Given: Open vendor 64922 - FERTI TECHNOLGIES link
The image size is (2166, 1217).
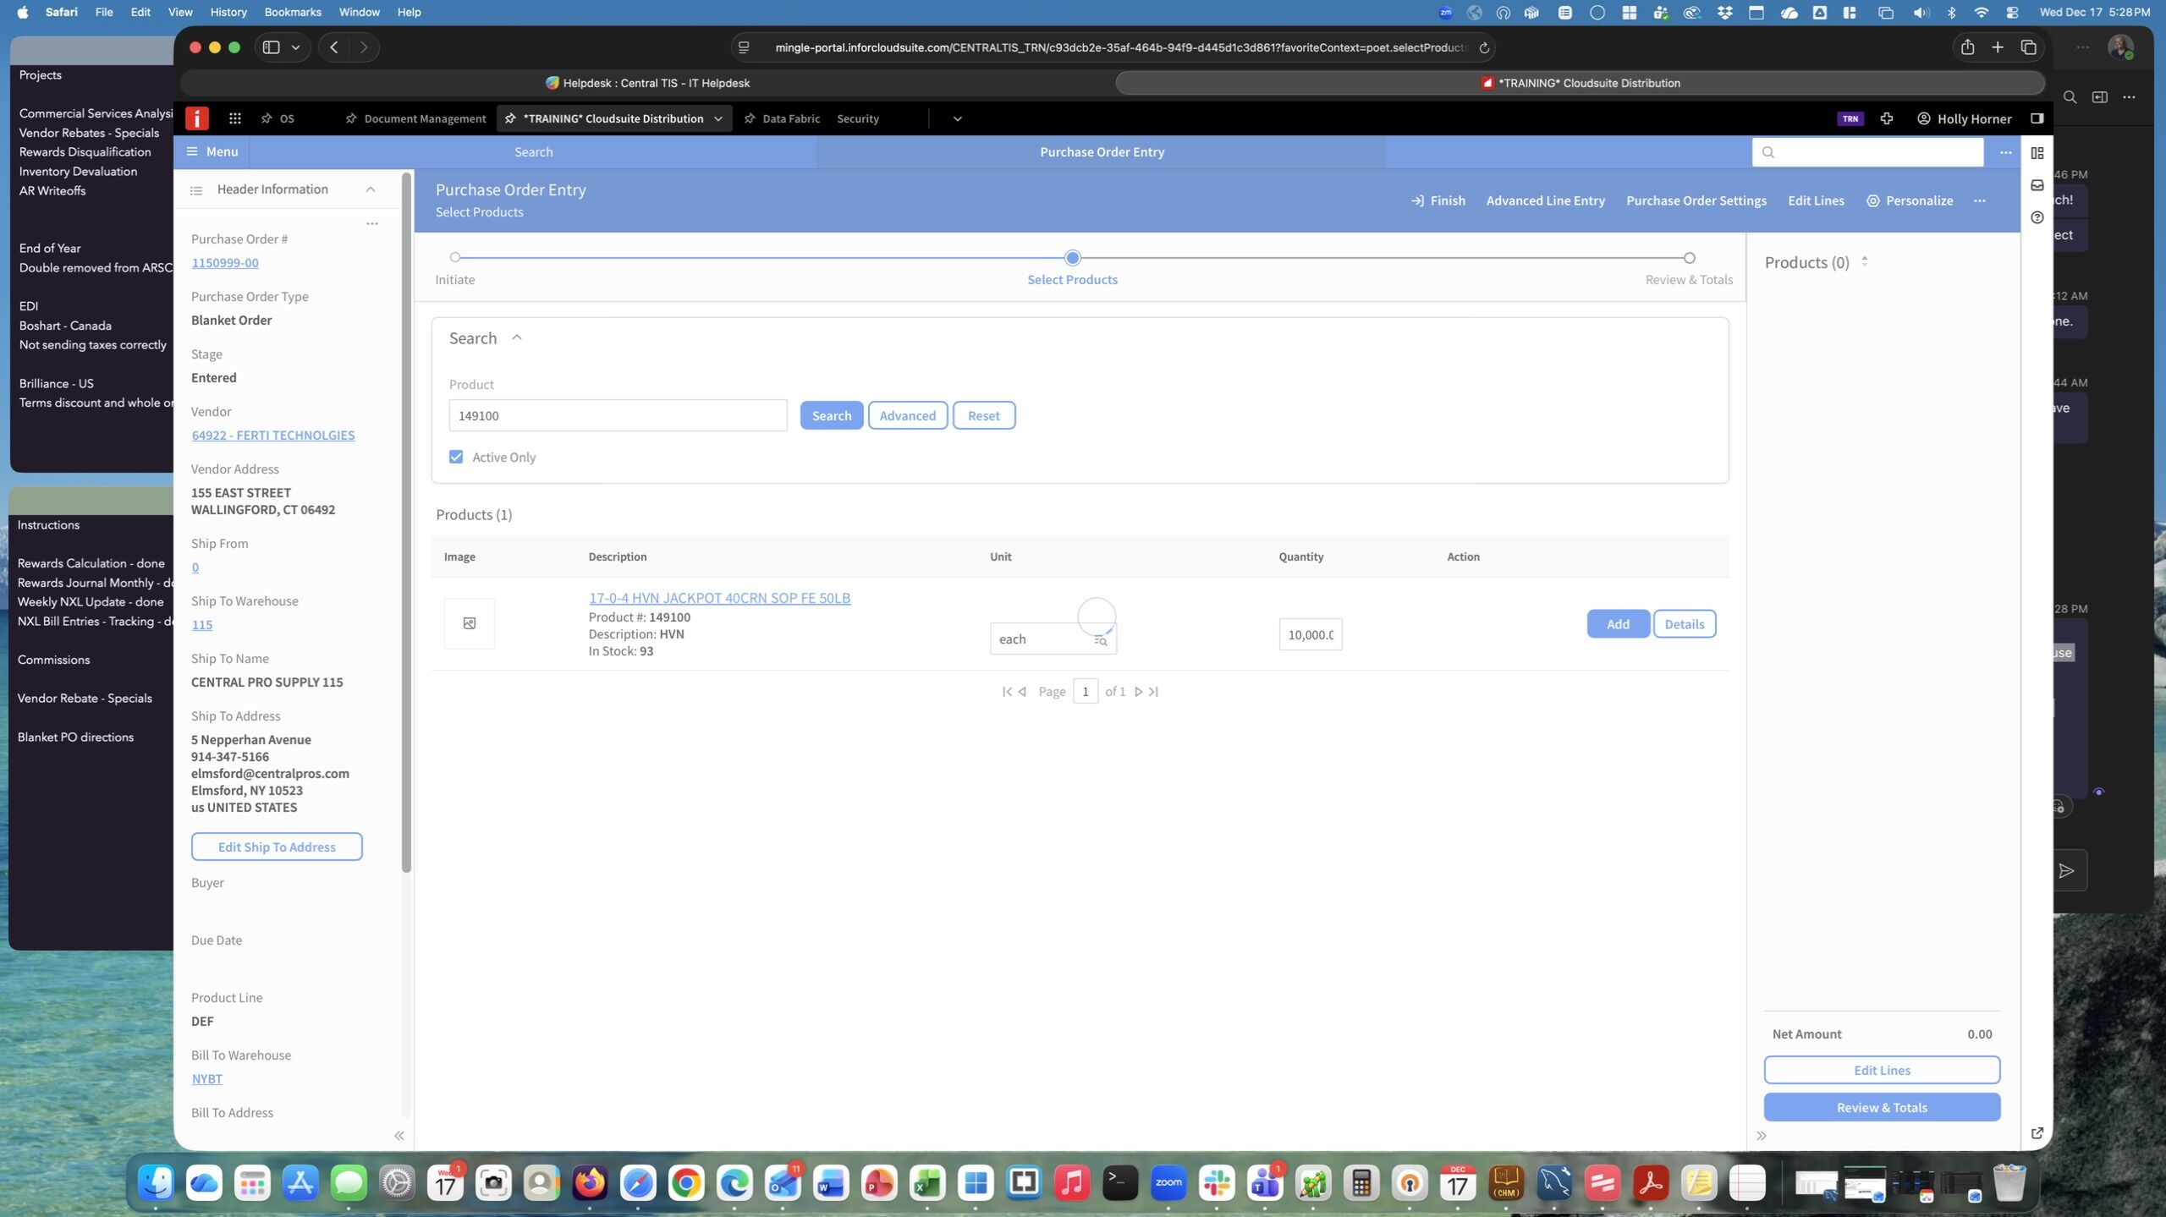Looking at the screenshot, I should (x=273, y=436).
